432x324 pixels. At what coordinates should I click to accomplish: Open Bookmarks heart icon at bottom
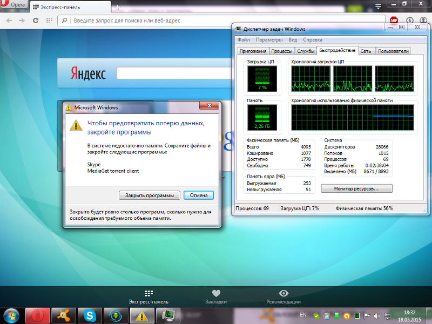point(216,293)
